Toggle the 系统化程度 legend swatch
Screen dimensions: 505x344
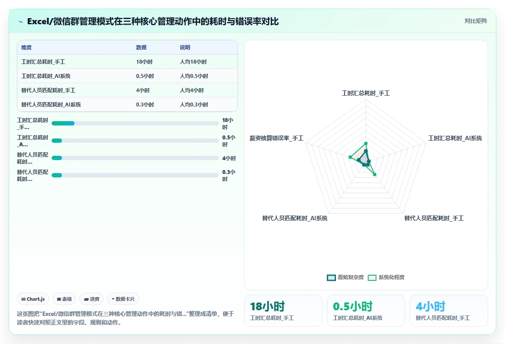pyautogui.click(x=372, y=277)
